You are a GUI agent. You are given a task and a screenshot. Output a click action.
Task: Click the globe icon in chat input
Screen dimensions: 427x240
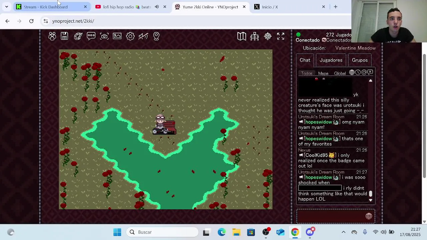pyautogui.click(x=369, y=216)
